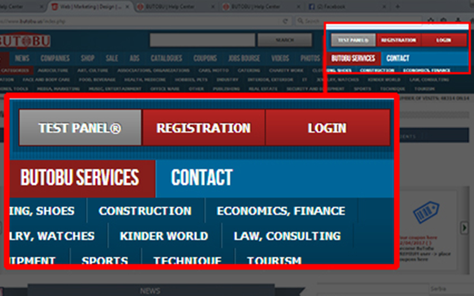Click the BUTOBU logo in the header

pos(24,41)
